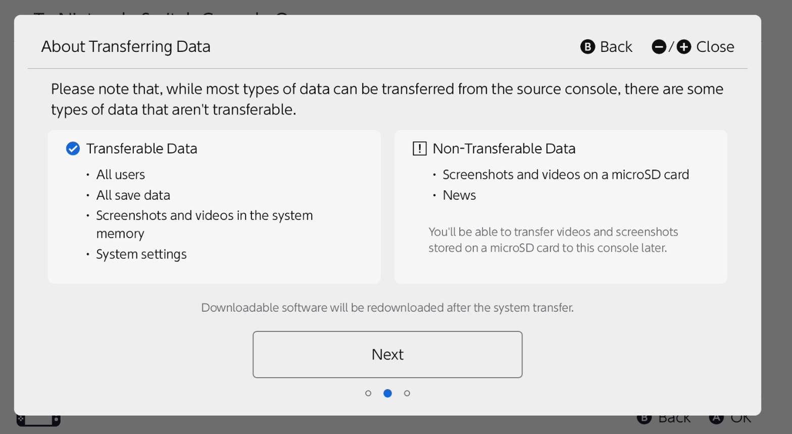The width and height of the screenshot is (792, 434).
Task: Click the exclamation icon beside Non-Transferable Data
Action: point(419,148)
